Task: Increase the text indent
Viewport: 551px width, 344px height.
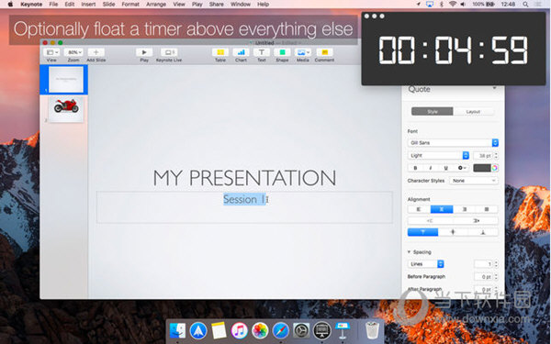Action: pos(476,221)
